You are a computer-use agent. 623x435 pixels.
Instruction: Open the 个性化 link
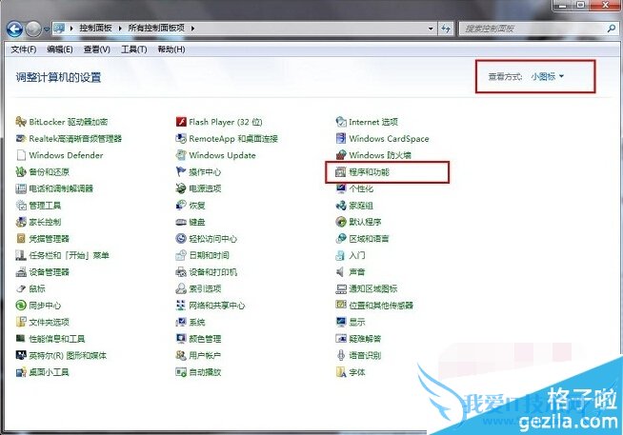click(361, 188)
